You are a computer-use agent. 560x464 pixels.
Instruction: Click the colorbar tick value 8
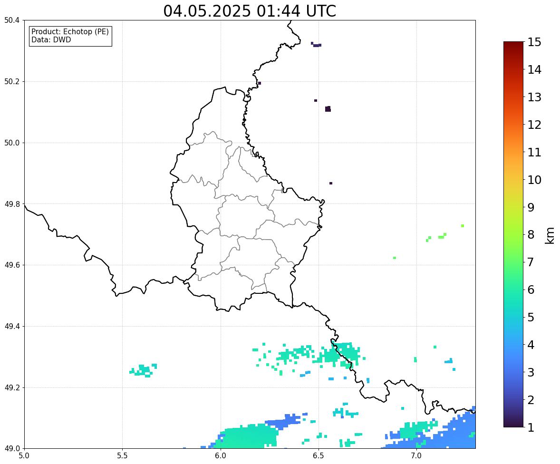[531, 235]
